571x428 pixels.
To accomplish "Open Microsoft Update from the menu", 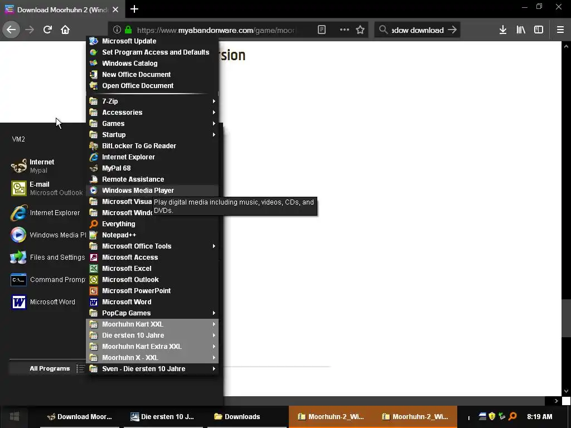I will coord(152,41).
